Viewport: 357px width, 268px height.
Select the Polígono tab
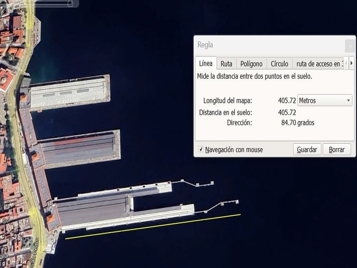coord(251,64)
